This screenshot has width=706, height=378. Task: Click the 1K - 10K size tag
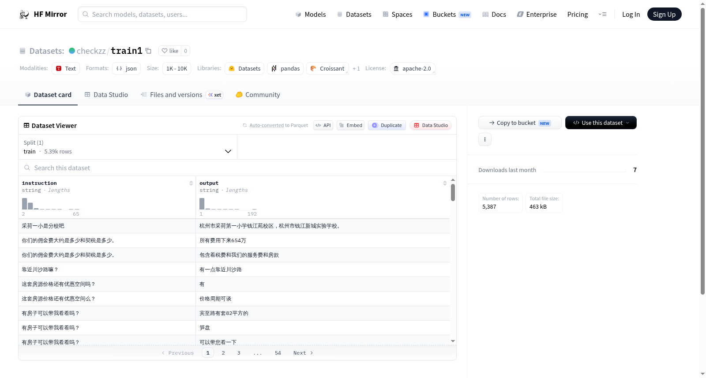pos(176,68)
